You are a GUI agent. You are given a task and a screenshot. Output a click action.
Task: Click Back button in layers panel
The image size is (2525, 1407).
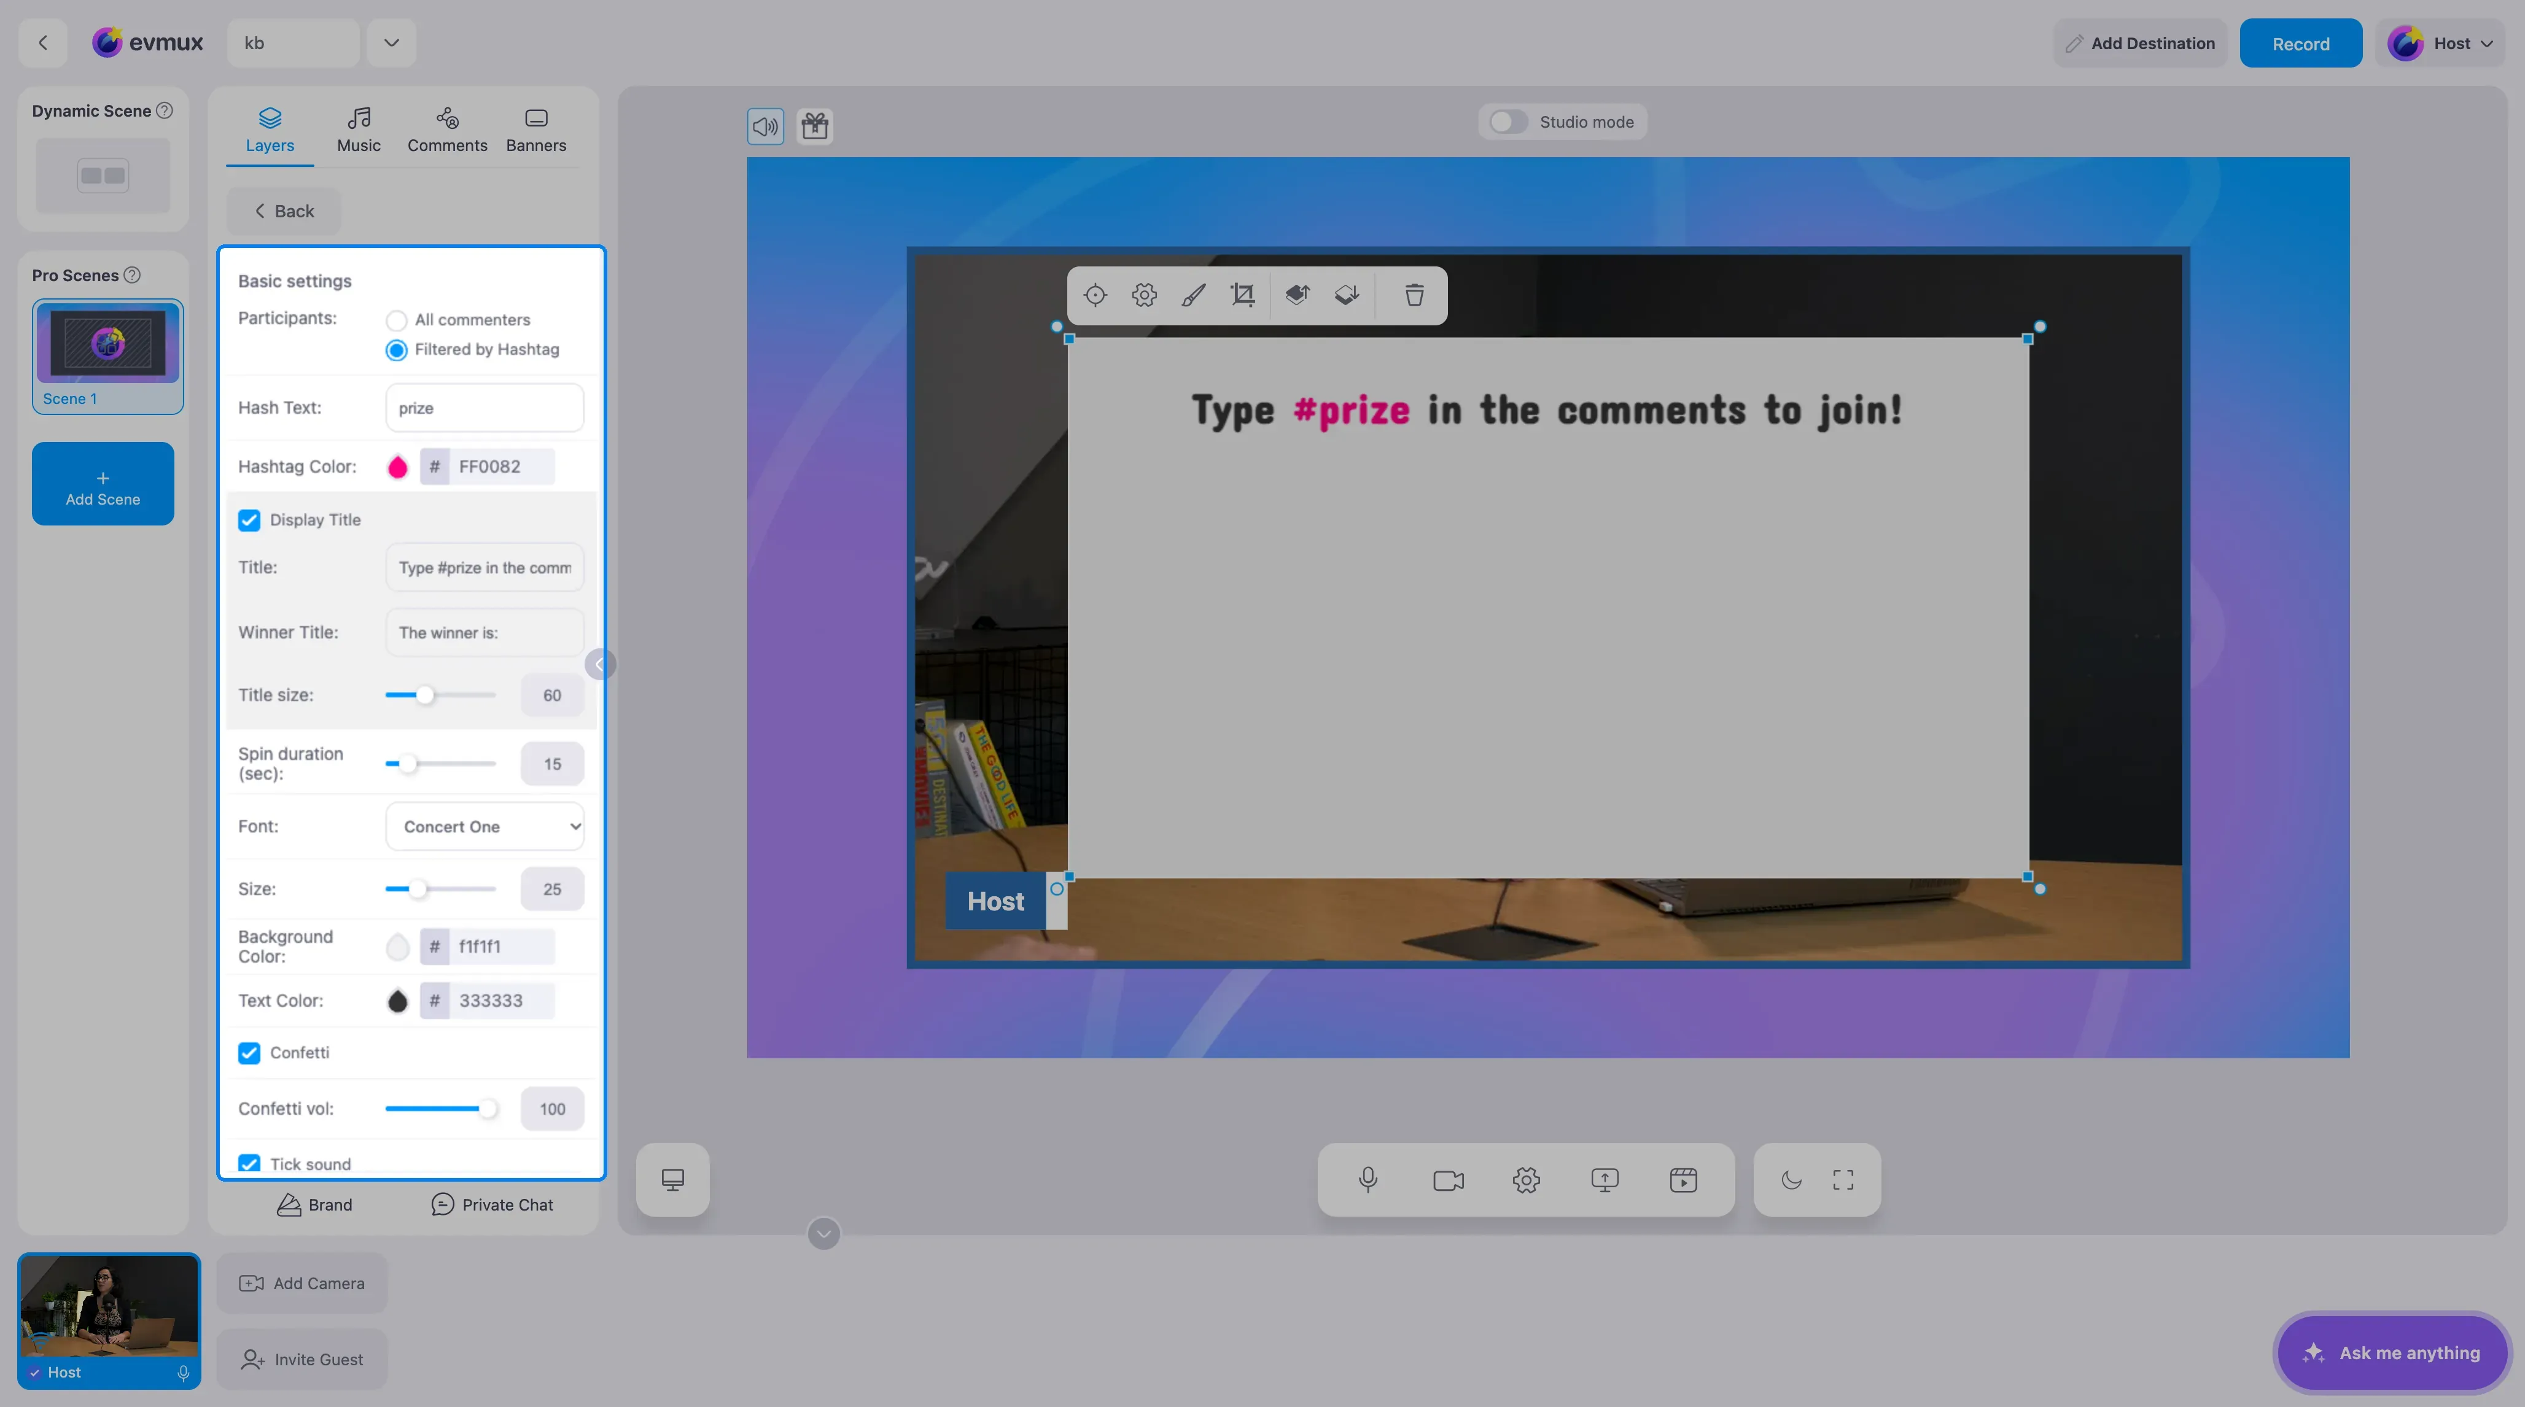(x=284, y=212)
